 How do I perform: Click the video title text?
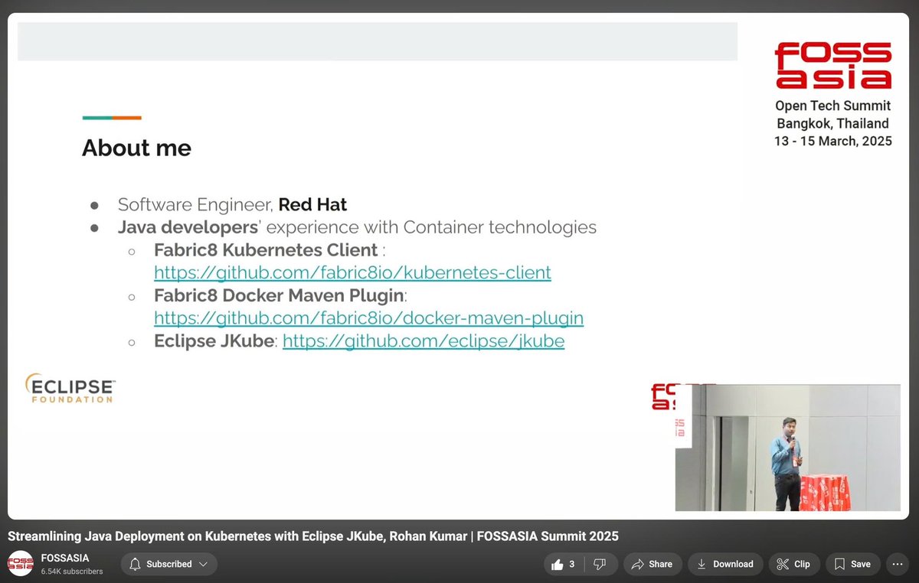click(313, 536)
